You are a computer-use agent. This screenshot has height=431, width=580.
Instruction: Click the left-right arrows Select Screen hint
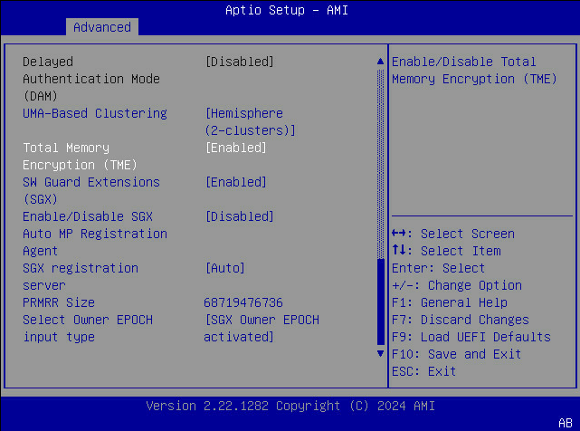click(x=452, y=234)
